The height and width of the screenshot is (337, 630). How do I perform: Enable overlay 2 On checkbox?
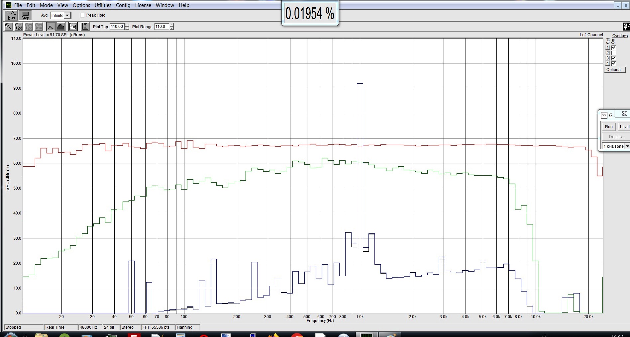click(x=613, y=53)
